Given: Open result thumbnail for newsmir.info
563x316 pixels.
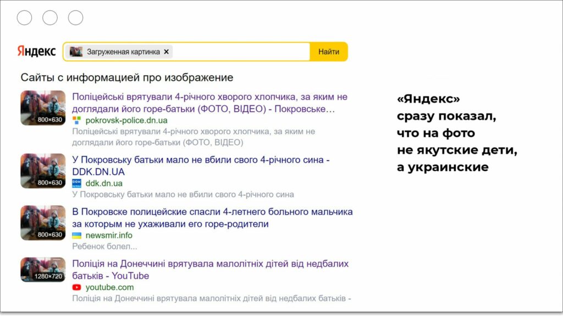Looking at the screenshot, I should tap(43, 223).
